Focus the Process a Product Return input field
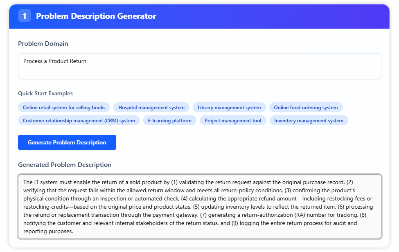 coord(199,66)
